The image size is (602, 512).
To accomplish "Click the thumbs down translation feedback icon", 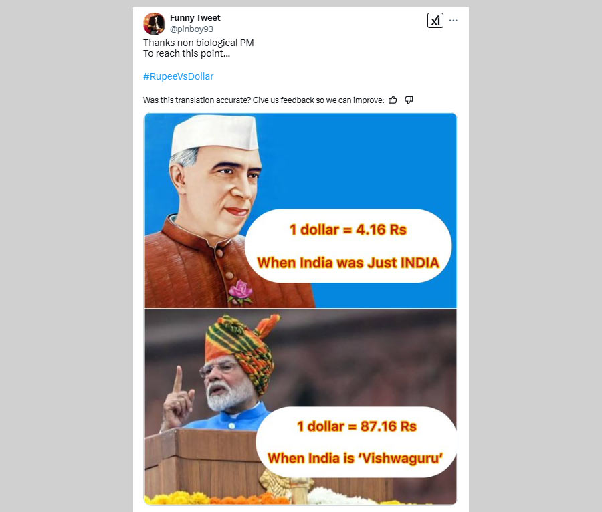I will [409, 100].
